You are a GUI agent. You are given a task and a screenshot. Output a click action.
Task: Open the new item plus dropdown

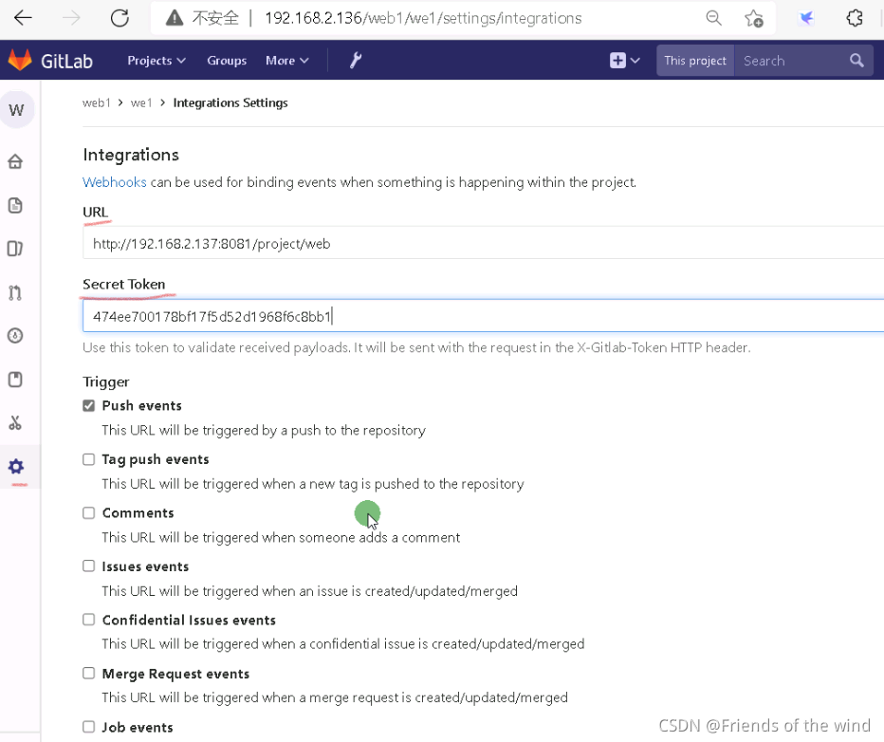coord(625,61)
